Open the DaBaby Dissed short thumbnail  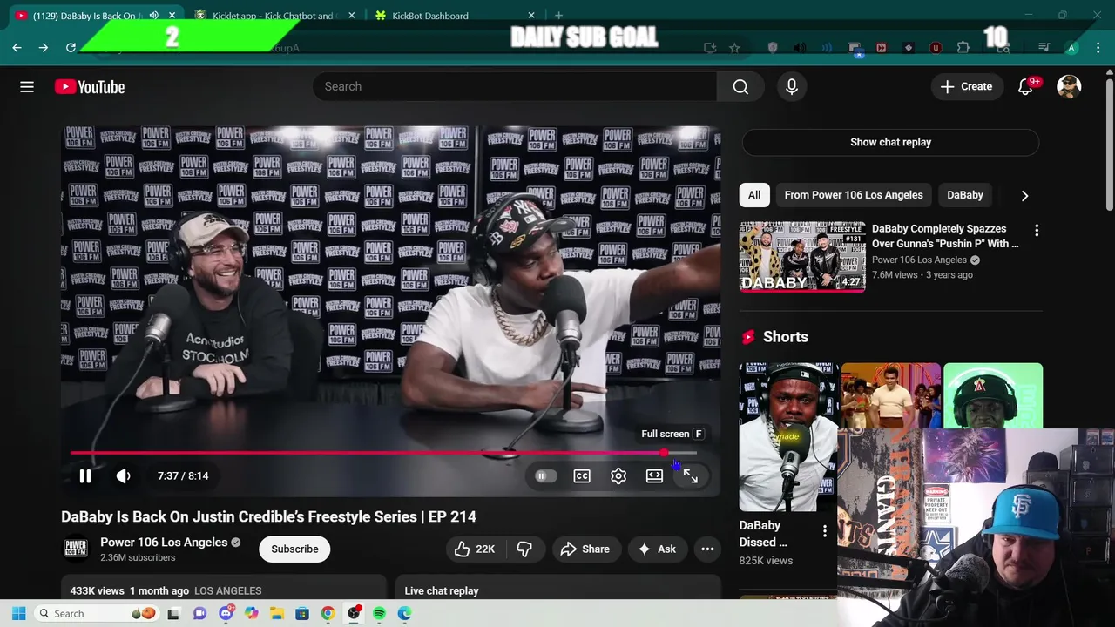click(x=788, y=437)
